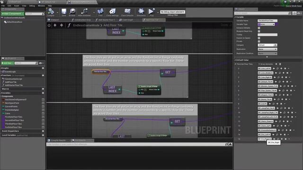This screenshot has height=170, width=303.
Task: Open the Variable Type dropdown
Action: [x=266, y=25]
